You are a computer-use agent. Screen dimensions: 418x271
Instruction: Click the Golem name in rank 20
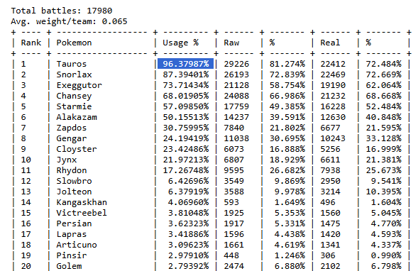coord(69,266)
